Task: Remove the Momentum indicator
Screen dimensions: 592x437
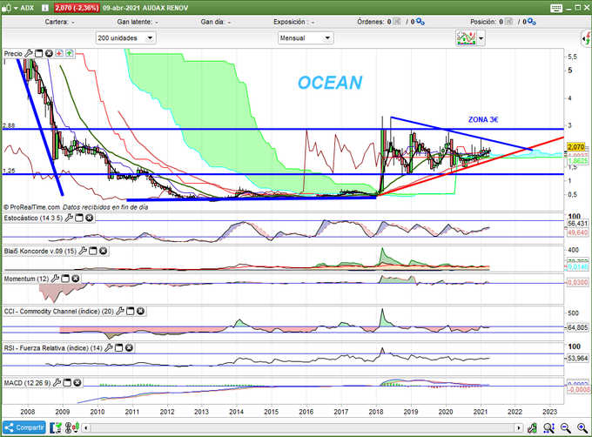Action: 76,279
